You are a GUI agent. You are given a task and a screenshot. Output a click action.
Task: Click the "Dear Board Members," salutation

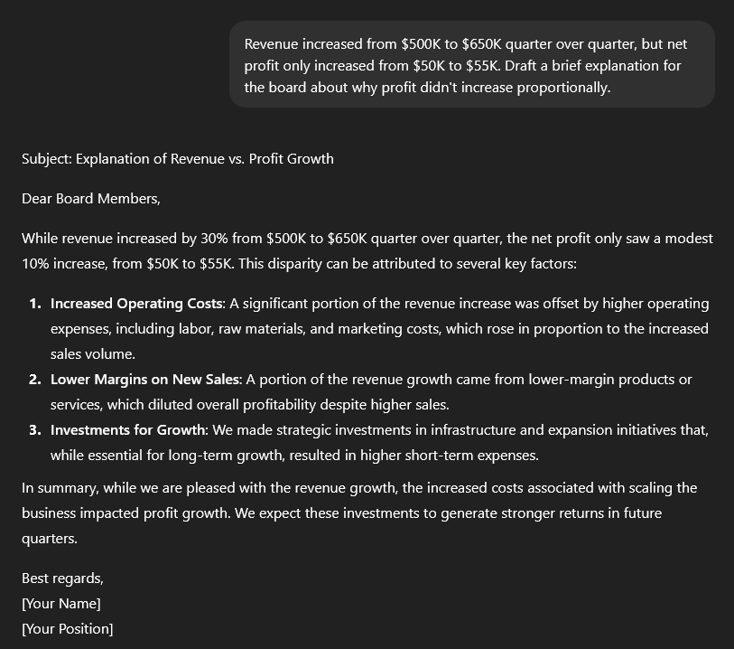tap(91, 199)
